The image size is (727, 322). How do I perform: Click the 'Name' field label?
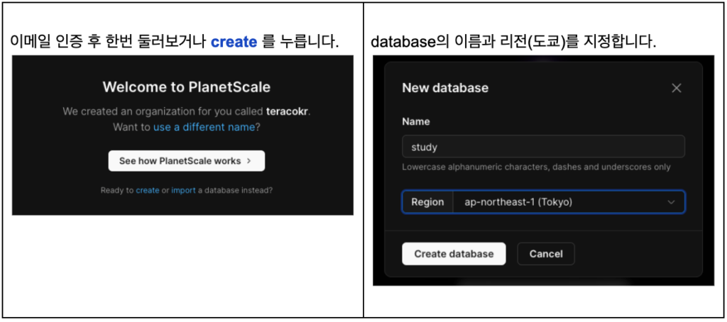[x=416, y=122]
